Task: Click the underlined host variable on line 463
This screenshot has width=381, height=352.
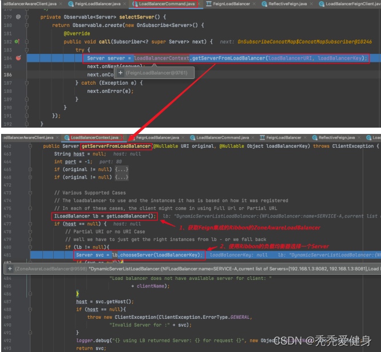Action: point(79,154)
